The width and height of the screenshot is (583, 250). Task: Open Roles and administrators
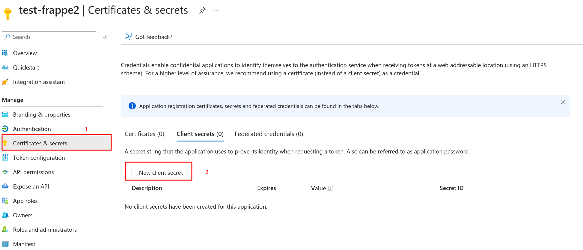click(45, 230)
